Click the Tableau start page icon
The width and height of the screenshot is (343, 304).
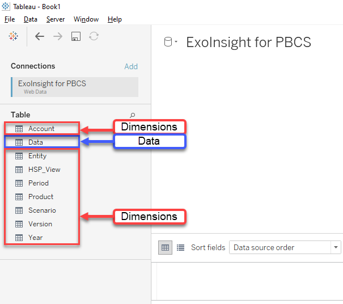click(13, 36)
